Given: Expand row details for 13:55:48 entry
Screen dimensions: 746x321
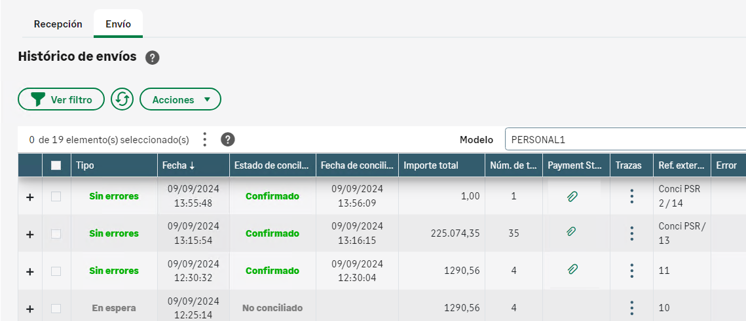Looking at the screenshot, I should pos(29,197).
